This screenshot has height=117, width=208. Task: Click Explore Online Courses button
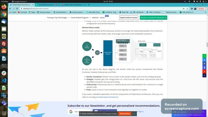tap(129, 18)
